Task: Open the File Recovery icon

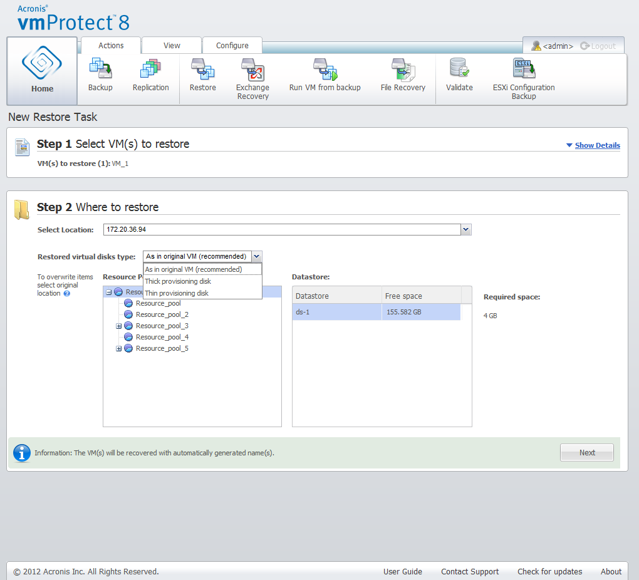Action: (403, 70)
